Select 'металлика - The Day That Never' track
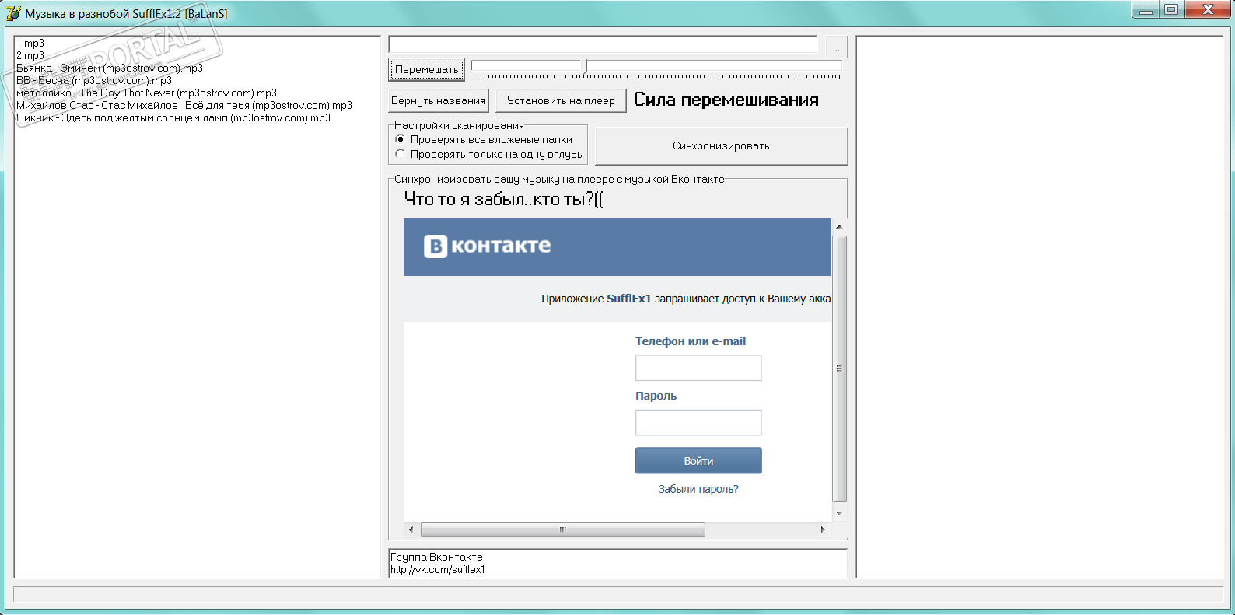 coord(146,93)
